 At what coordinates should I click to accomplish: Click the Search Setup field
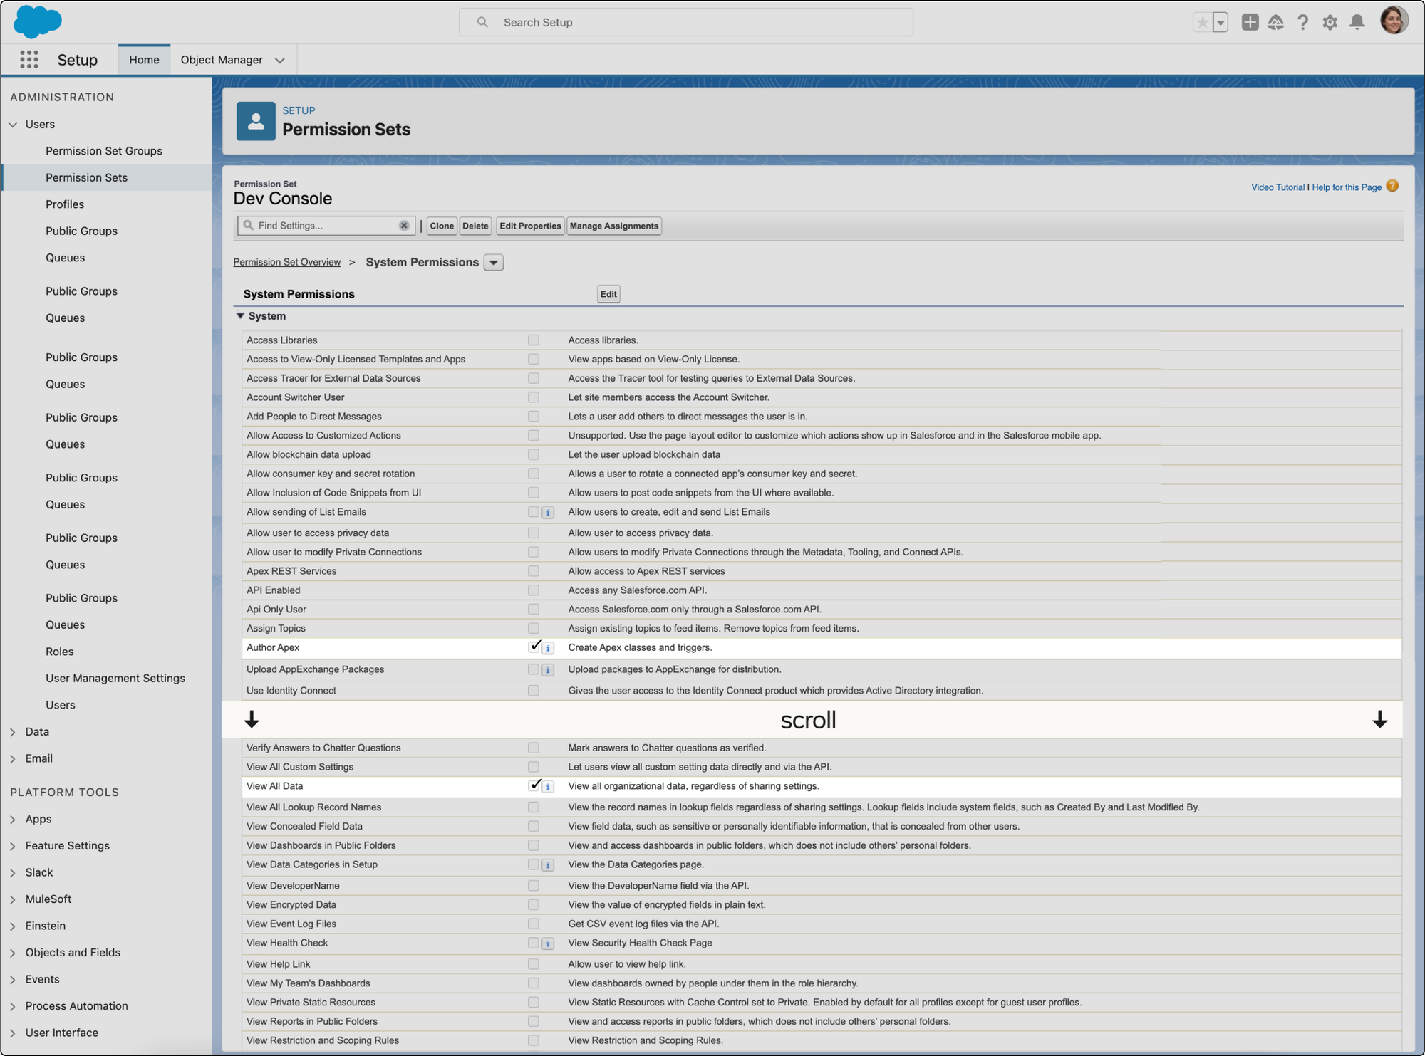coord(685,22)
